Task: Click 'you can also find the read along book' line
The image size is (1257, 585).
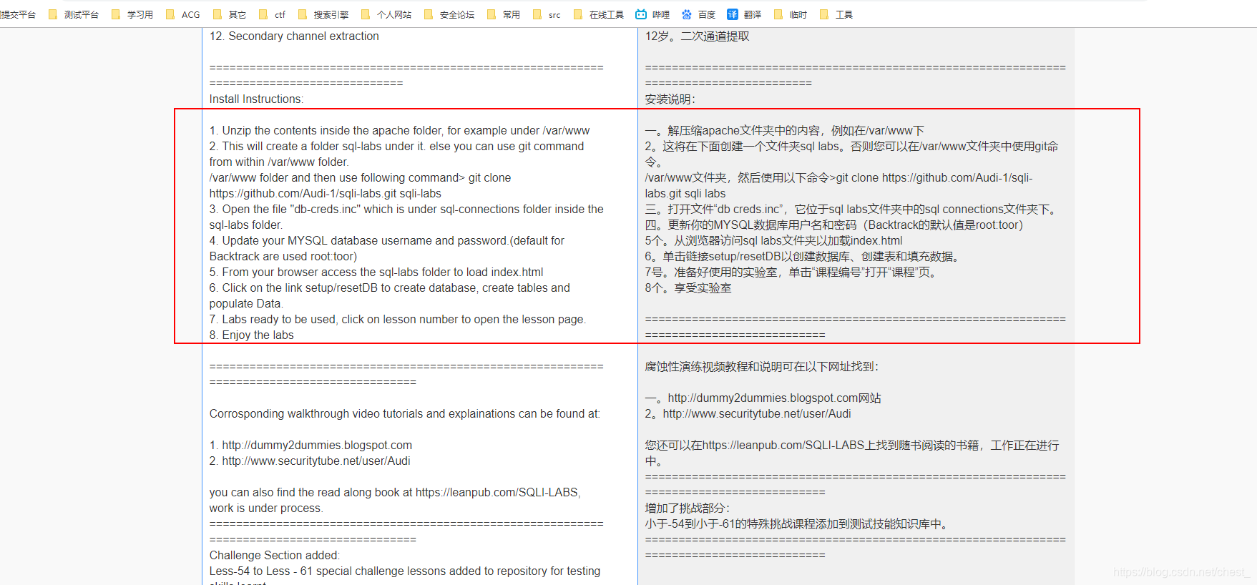Action: coord(395,492)
